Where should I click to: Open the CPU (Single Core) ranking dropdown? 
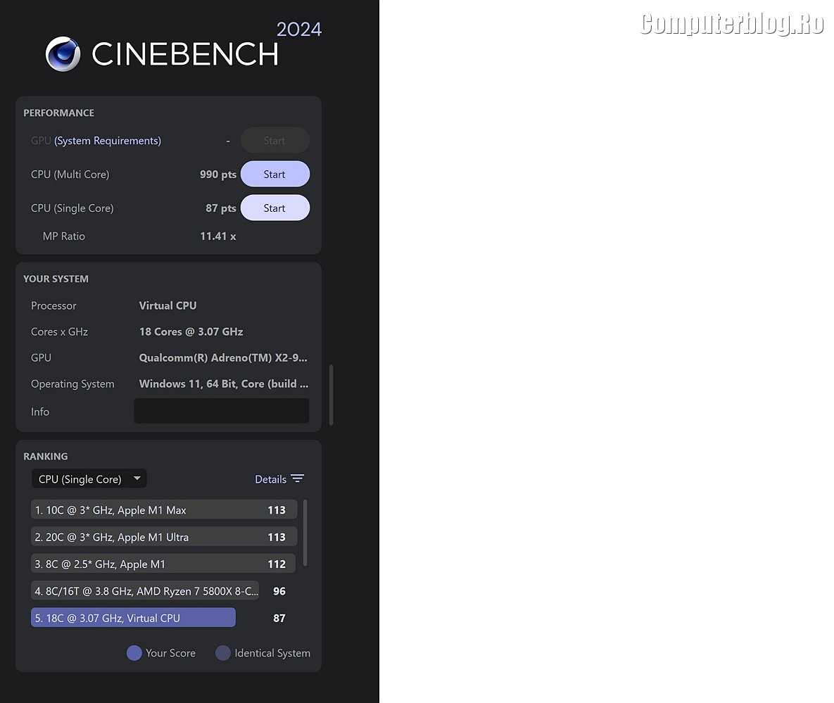click(x=89, y=479)
